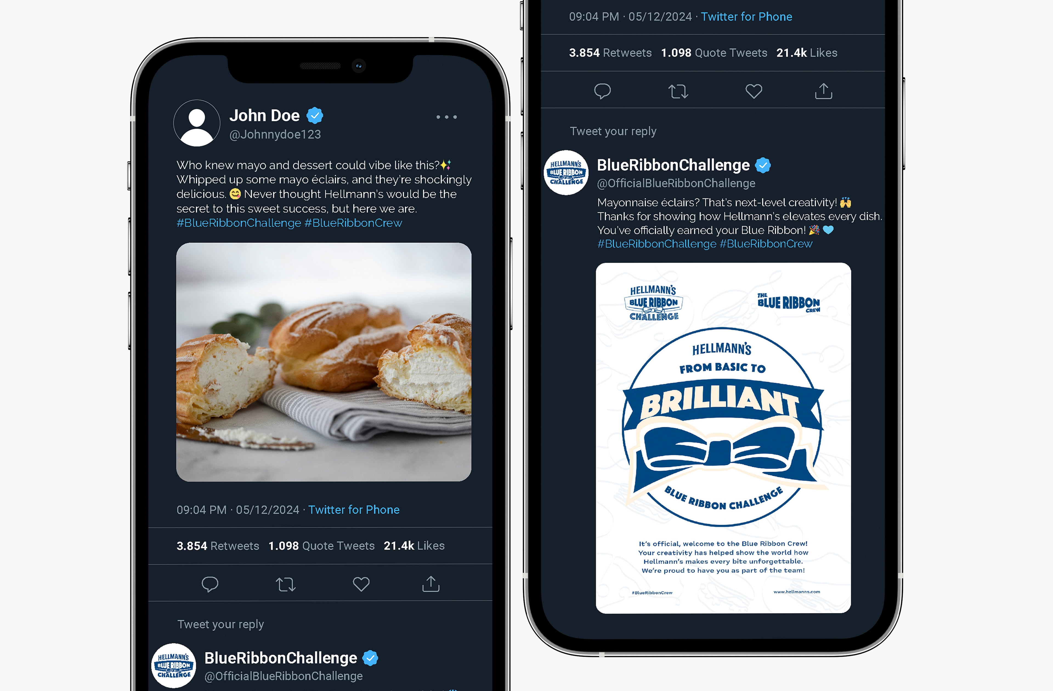This screenshot has height=691, width=1053.
Task: Tap the heart icon on right phone
Action: coord(754,91)
